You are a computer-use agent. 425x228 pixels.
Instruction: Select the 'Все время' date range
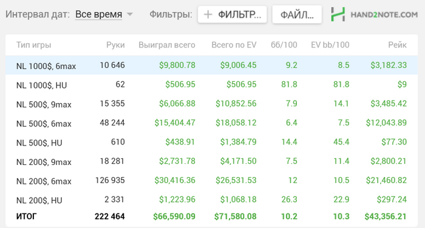click(x=98, y=14)
